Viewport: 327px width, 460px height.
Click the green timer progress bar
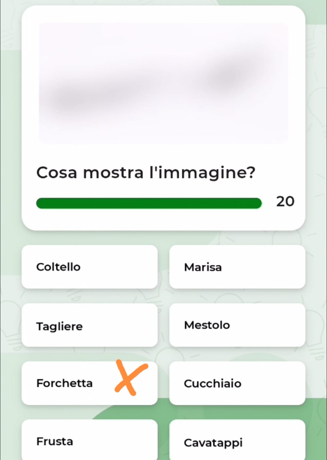(x=149, y=203)
